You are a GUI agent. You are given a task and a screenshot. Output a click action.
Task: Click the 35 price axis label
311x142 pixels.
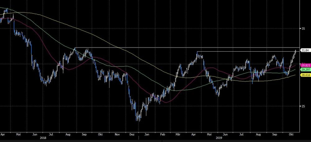[303, 29]
